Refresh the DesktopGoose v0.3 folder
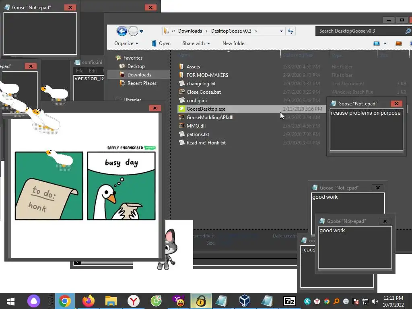Screen dimensions: 412x309 point(290,31)
